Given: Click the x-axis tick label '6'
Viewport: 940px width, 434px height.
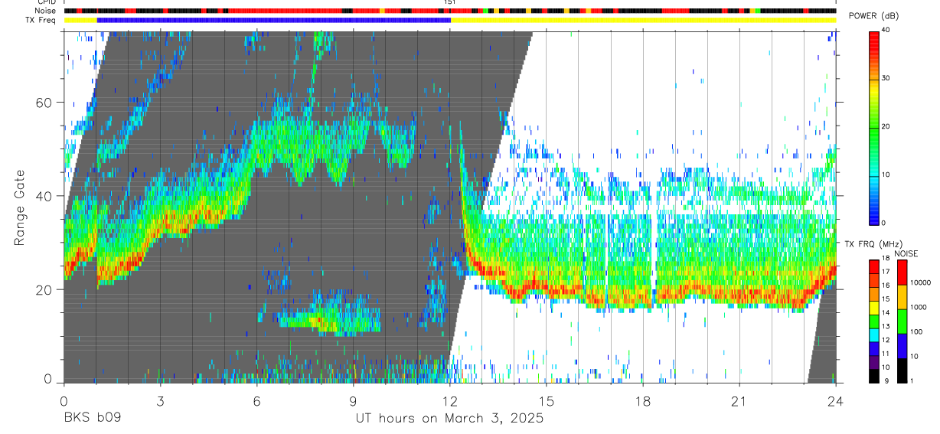Looking at the screenshot, I should pyautogui.click(x=256, y=402).
